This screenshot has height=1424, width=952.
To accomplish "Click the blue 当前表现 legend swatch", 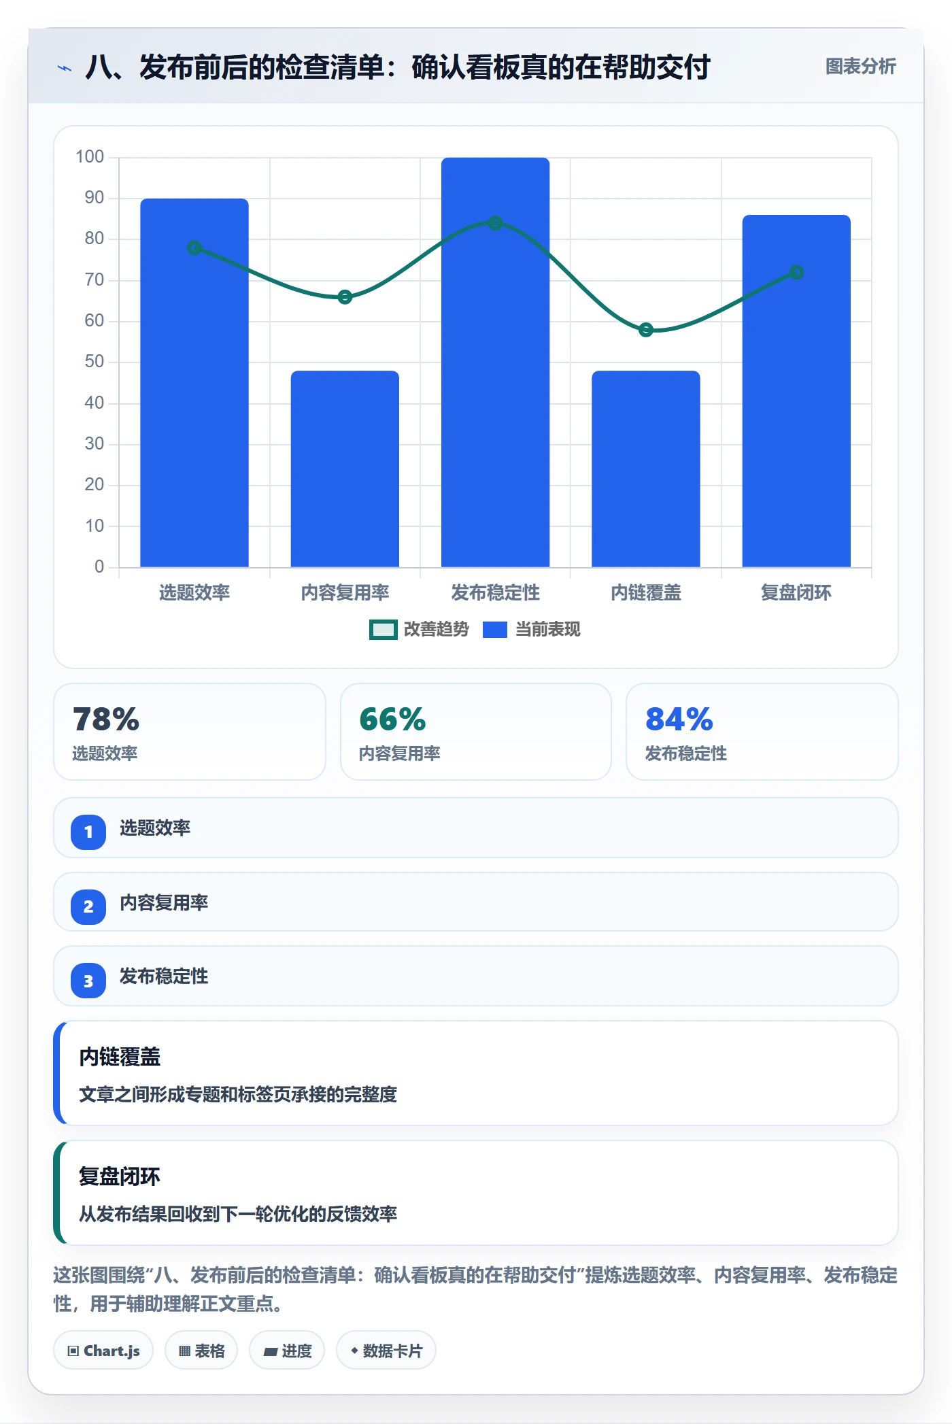I will coord(495,630).
